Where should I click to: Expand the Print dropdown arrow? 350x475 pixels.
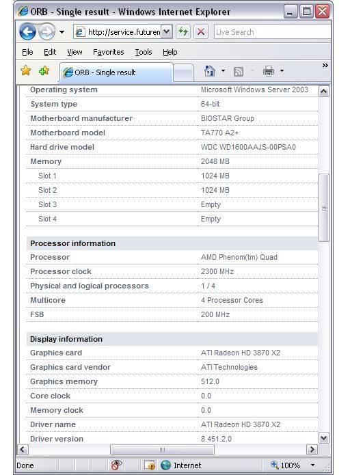(282, 71)
